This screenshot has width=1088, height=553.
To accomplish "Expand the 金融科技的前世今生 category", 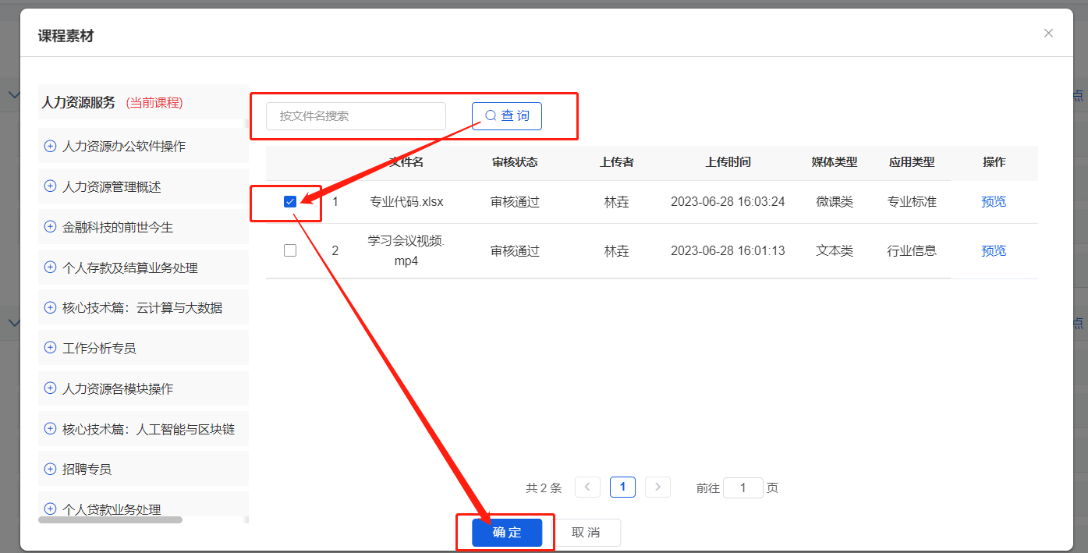I will coord(50,226).
